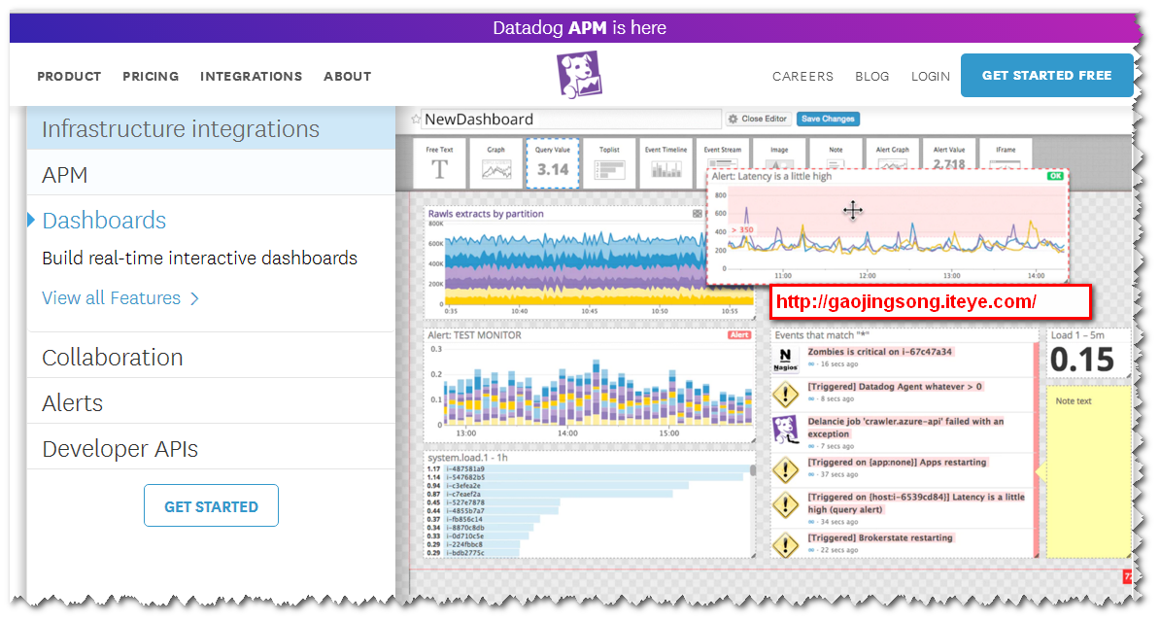Select the Free Text widget tile
The width and height of the screenshot is (1160, 622).
(x=439, y=163)
